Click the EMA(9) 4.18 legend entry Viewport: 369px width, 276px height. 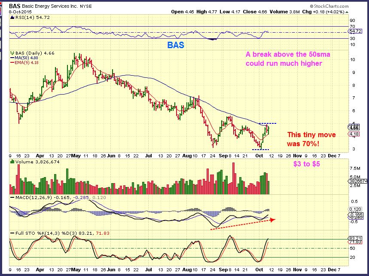(x=26, y=63)
